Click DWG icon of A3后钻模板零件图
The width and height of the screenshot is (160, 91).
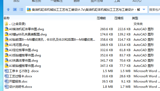pyautogui.click(x=7, y=55)
